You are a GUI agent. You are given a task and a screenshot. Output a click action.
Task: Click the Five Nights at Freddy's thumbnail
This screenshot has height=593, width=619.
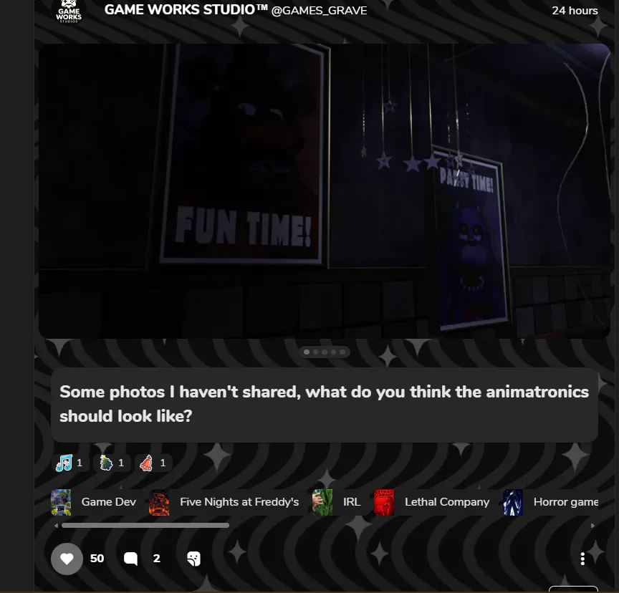point(159,502)
